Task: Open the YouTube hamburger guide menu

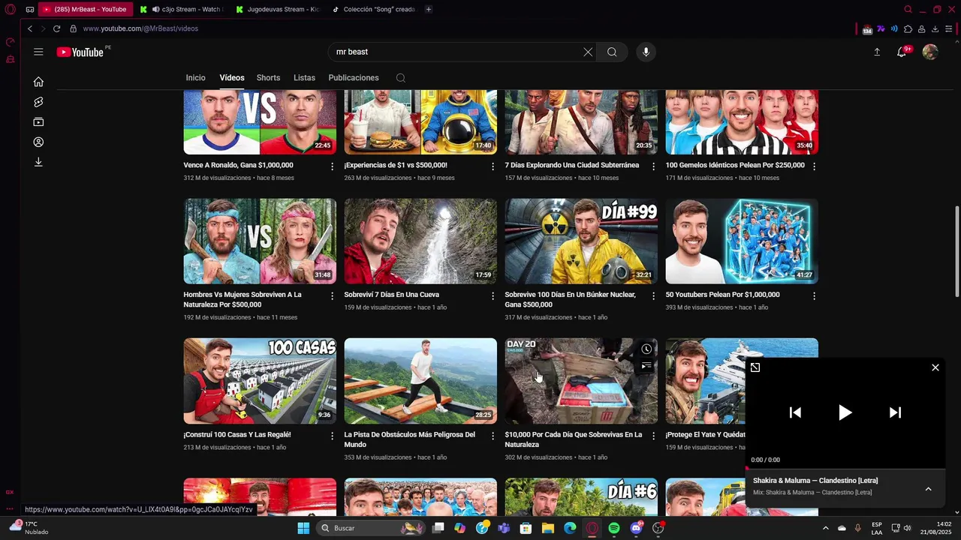Action: pyautogui.click(x=38, y=52)
